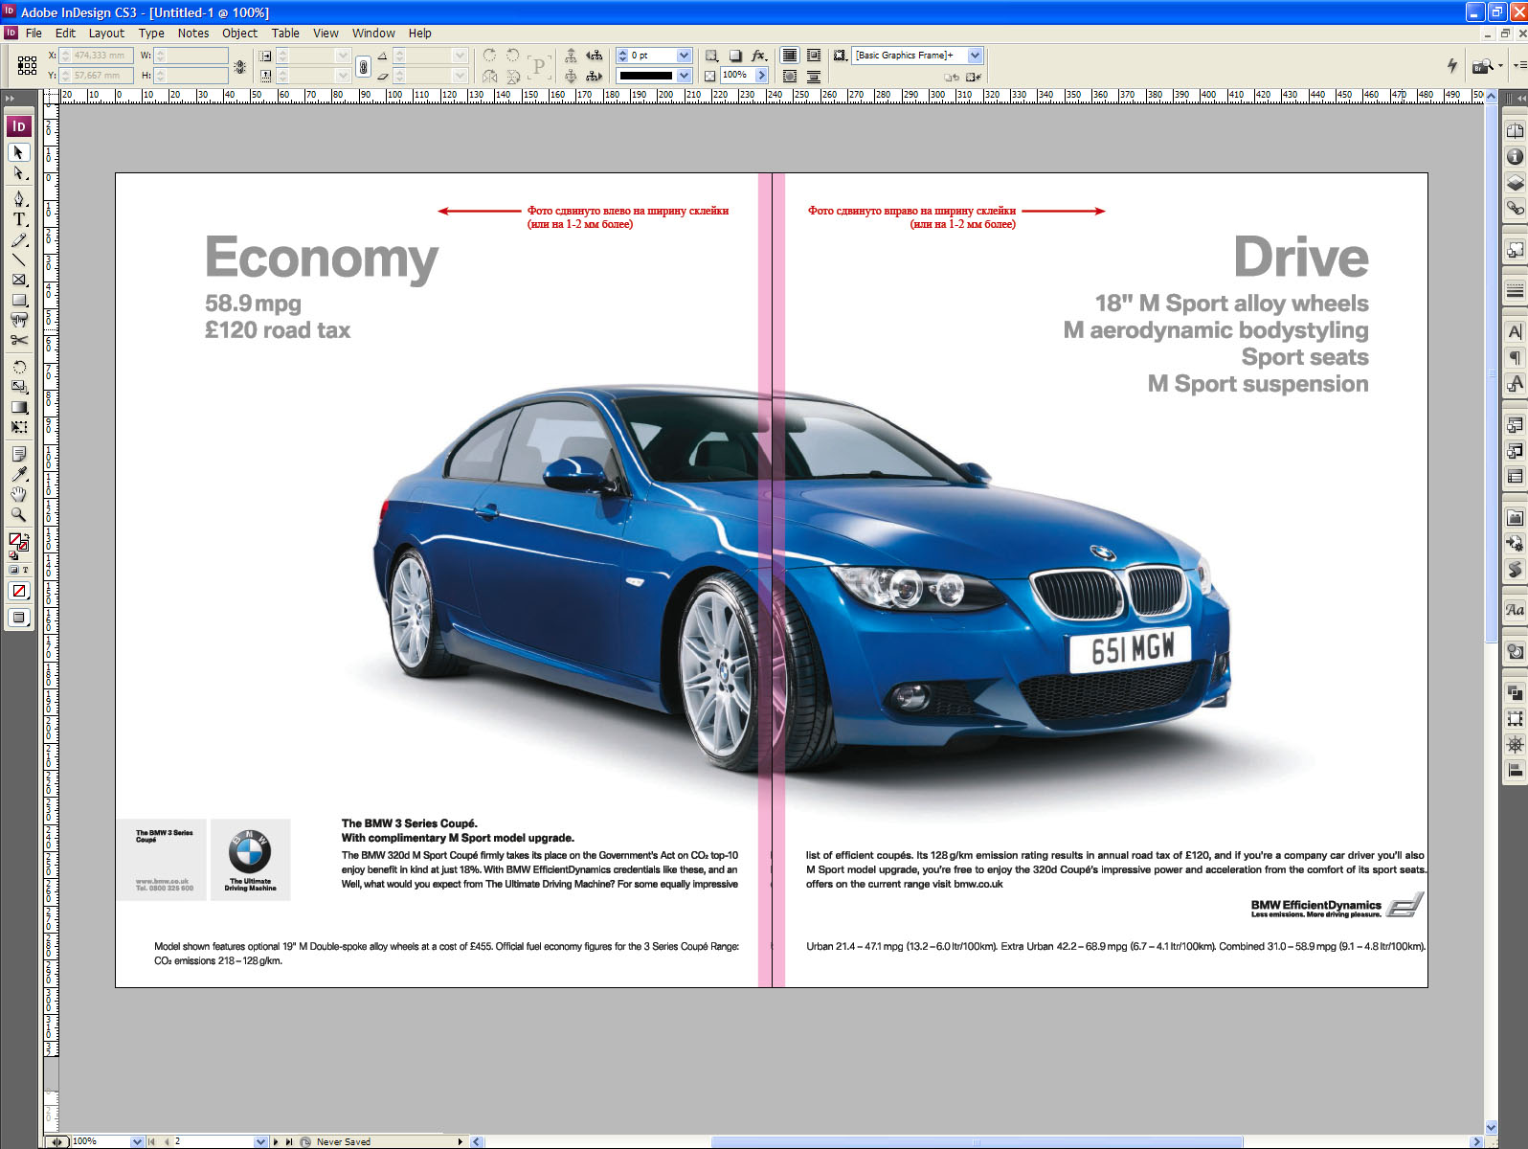Open the Layout menu
Viewport: 1528px width, 1149px height.
[x=106, y=33]
